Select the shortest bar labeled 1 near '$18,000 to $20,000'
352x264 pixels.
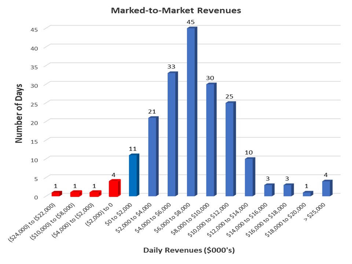coord(307,194)
